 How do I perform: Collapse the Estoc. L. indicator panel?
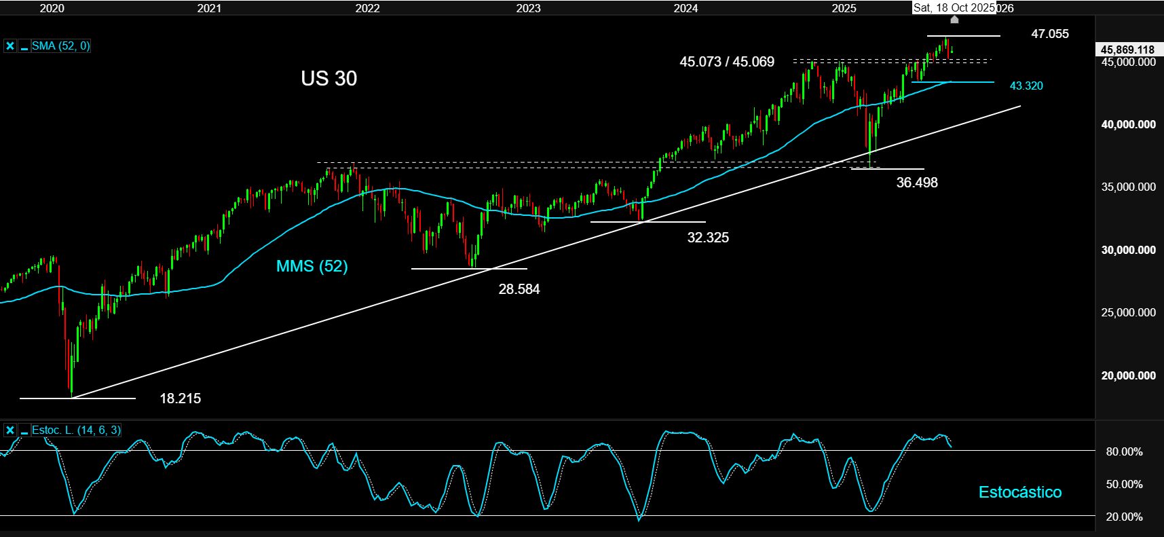pyautogui.click(x=24, y=430)
